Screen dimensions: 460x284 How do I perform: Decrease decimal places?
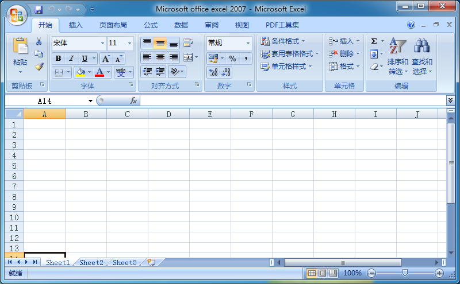coord(226,72)
